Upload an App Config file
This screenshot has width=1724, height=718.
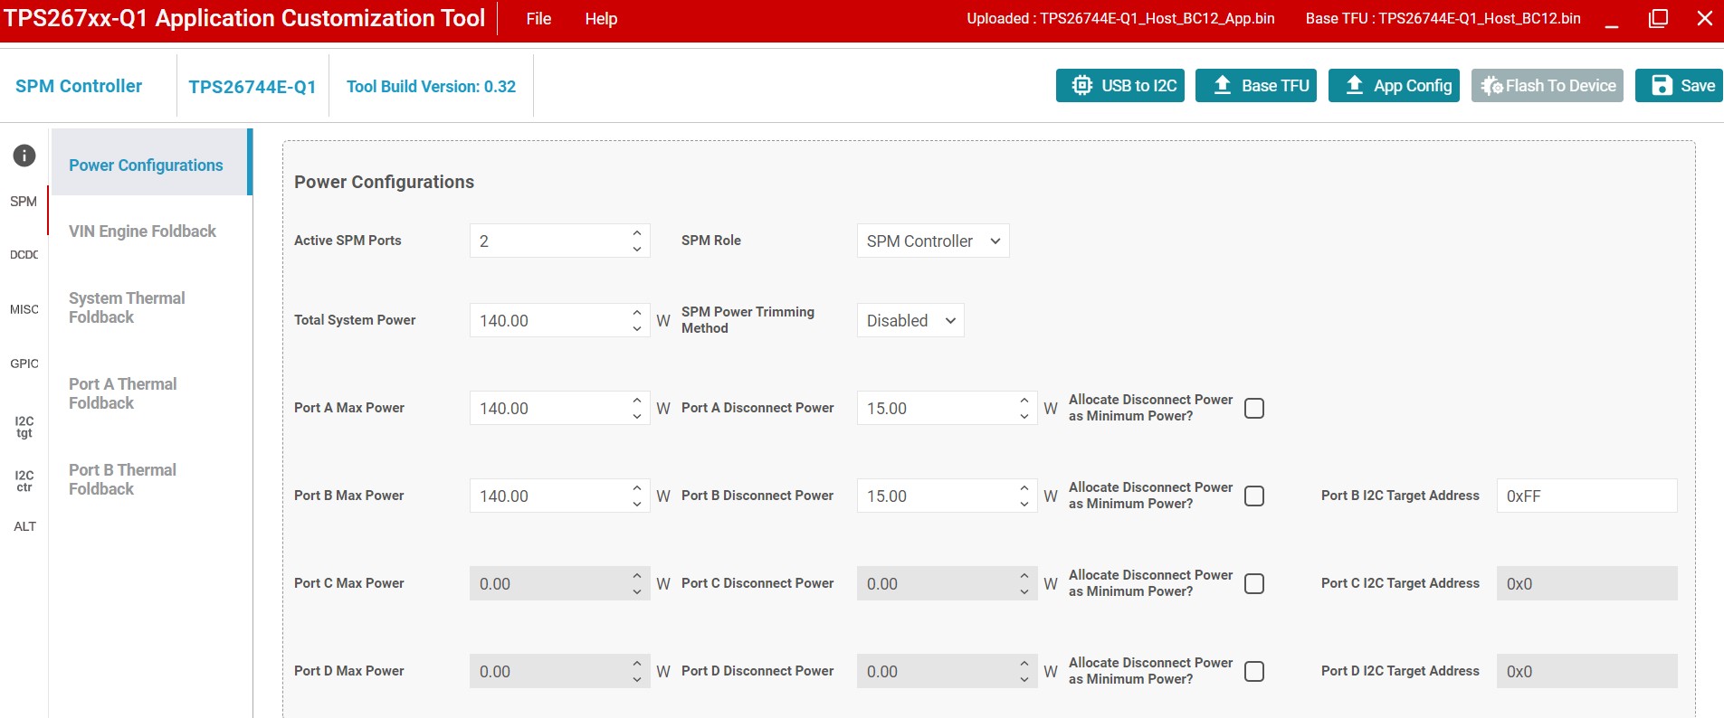(1394, 86)
